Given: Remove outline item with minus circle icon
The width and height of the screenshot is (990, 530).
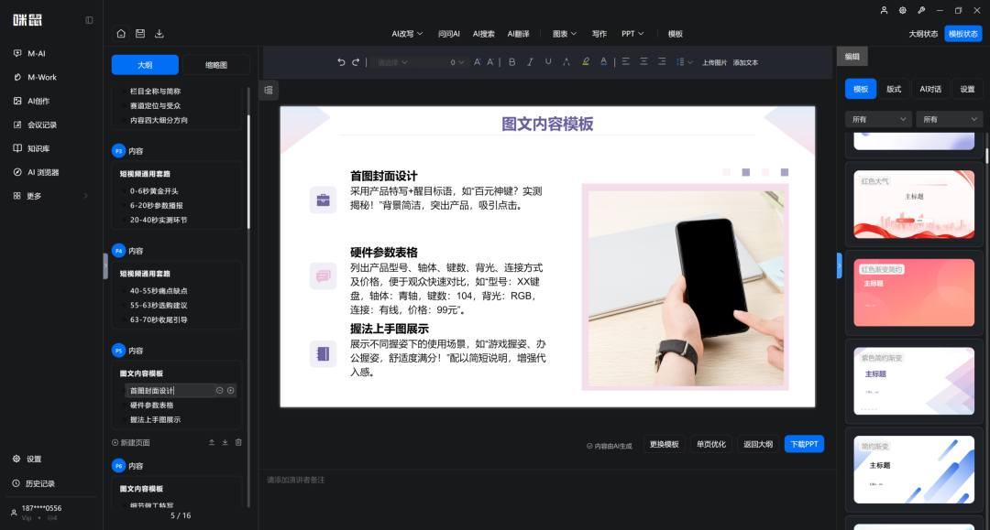Looking at the screenshot, I should [220, 391].
